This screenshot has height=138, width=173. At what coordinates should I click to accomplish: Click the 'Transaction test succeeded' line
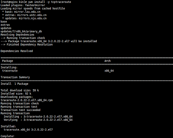point(21,110)
